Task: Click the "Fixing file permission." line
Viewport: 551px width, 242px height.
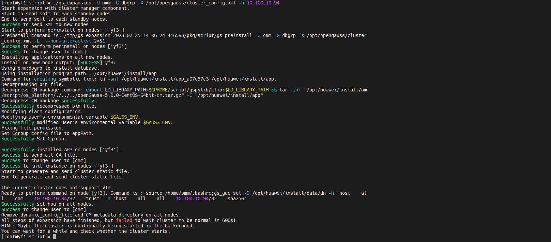Action: [x=32, y=128]
